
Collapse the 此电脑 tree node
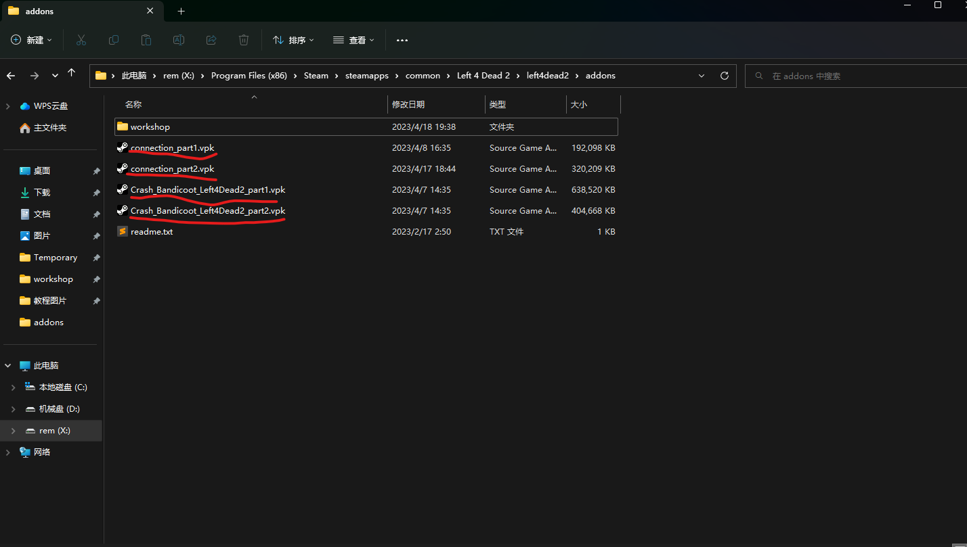[x=8, y=365]
